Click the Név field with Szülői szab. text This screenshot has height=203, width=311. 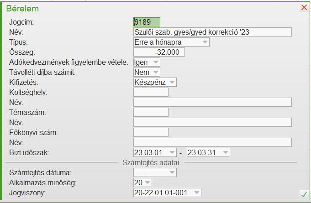click(212, 32)
